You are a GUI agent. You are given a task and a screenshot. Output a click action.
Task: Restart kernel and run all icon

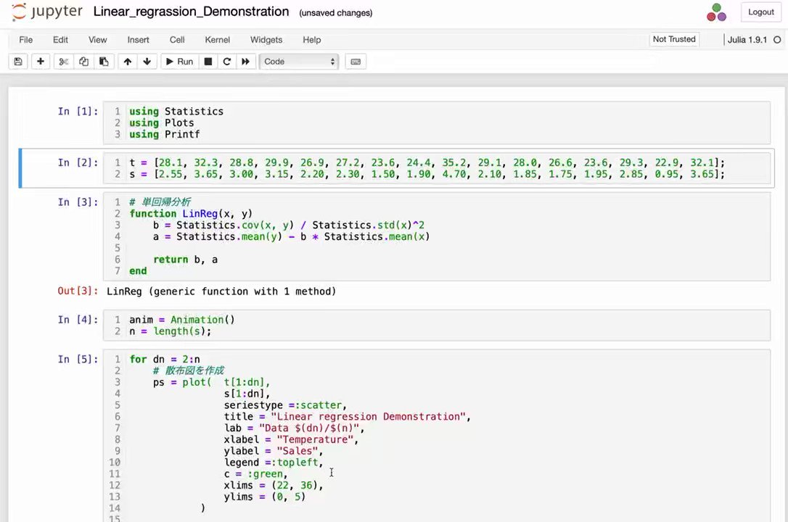246,61
